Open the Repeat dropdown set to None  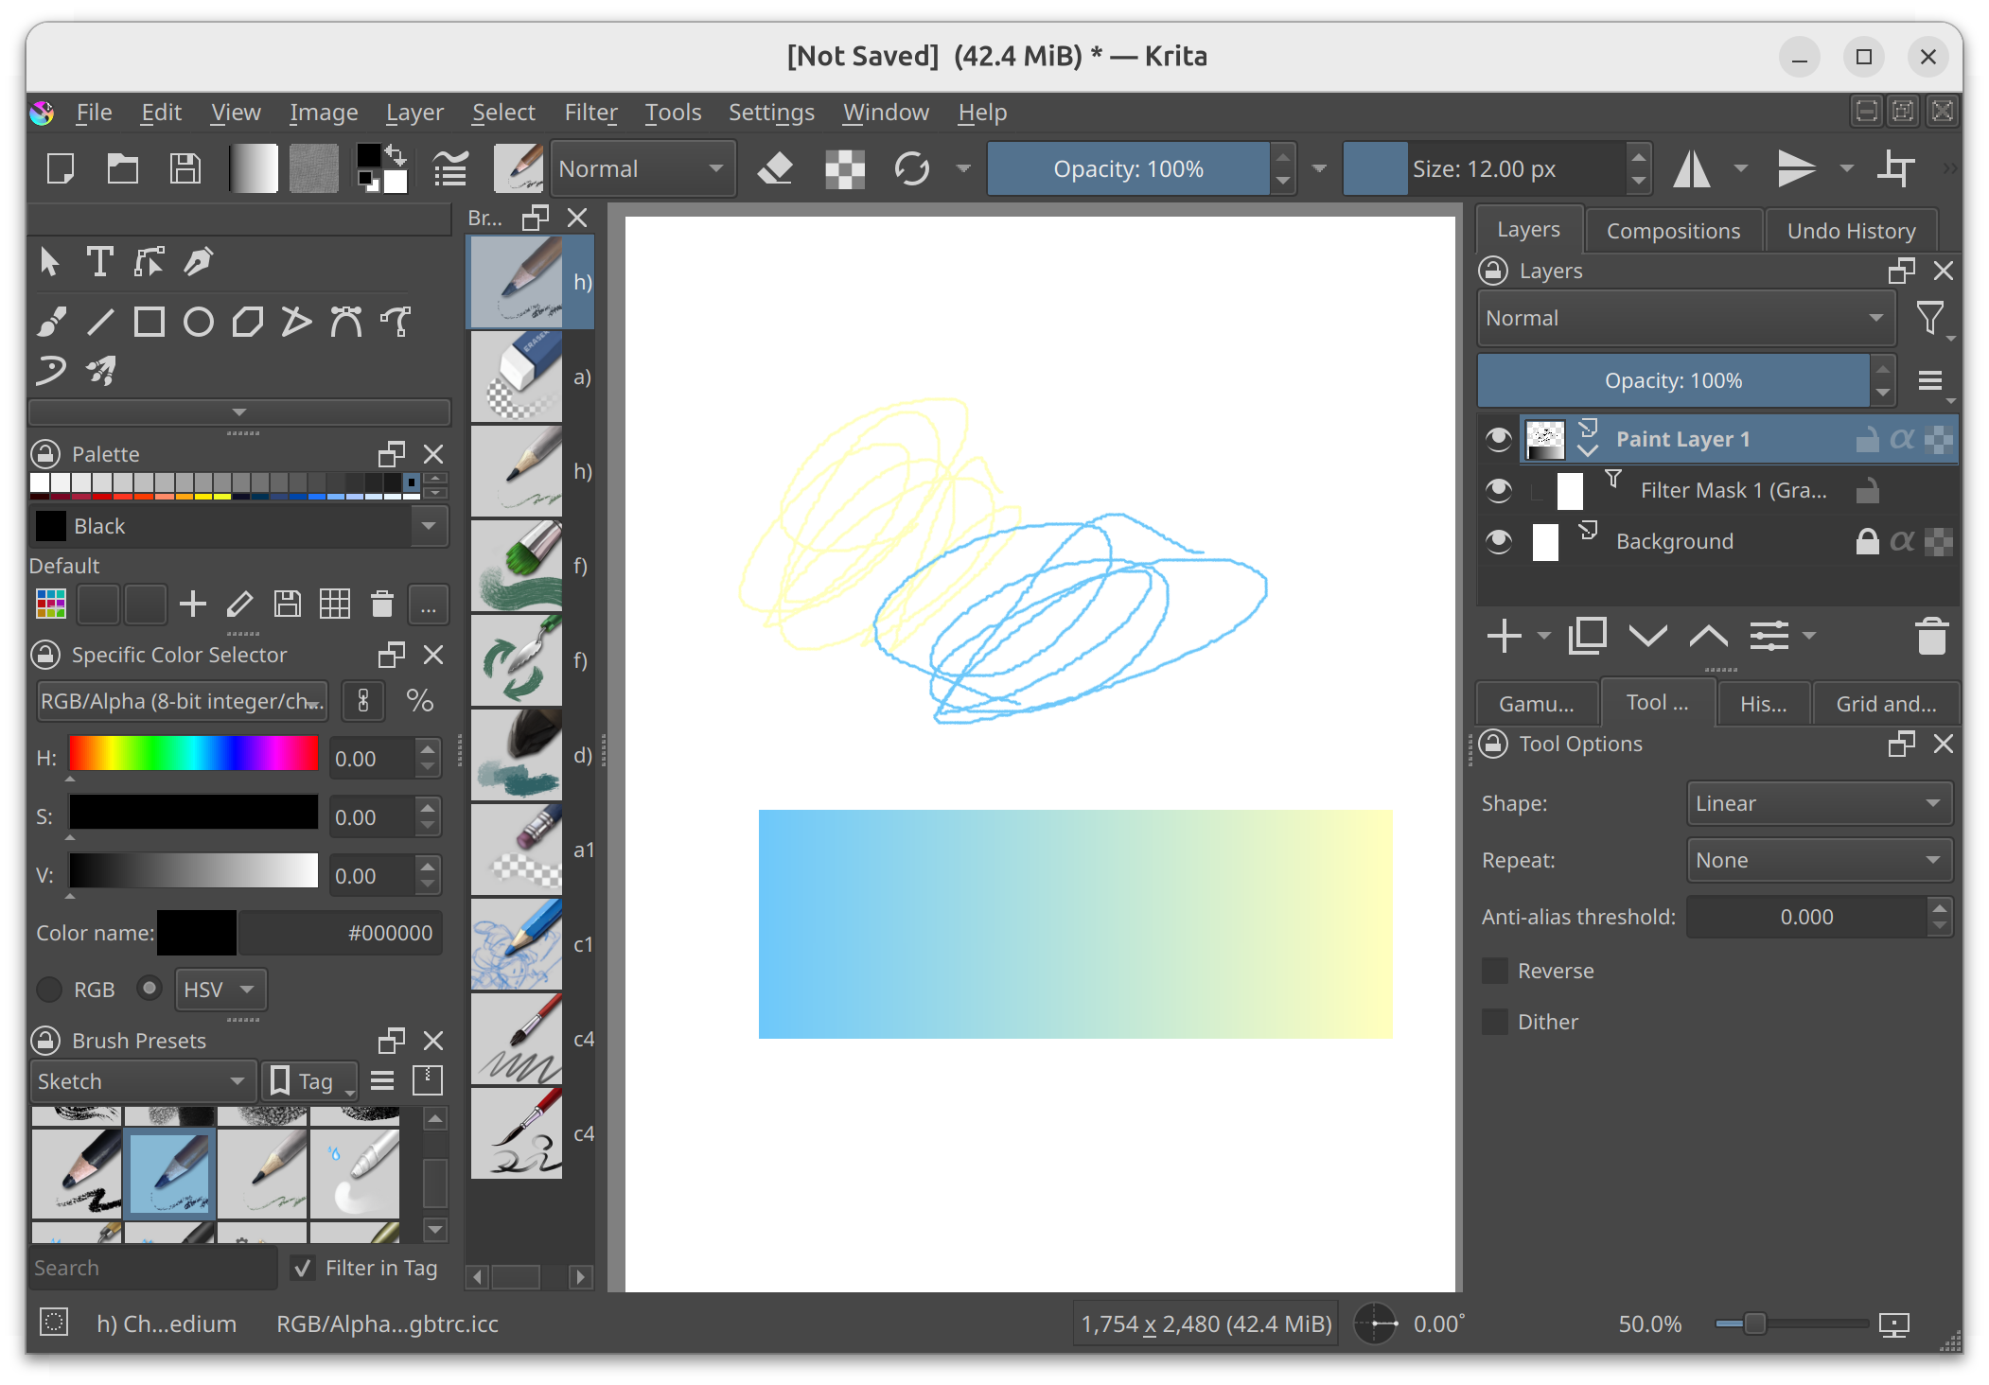(1818, 860)
